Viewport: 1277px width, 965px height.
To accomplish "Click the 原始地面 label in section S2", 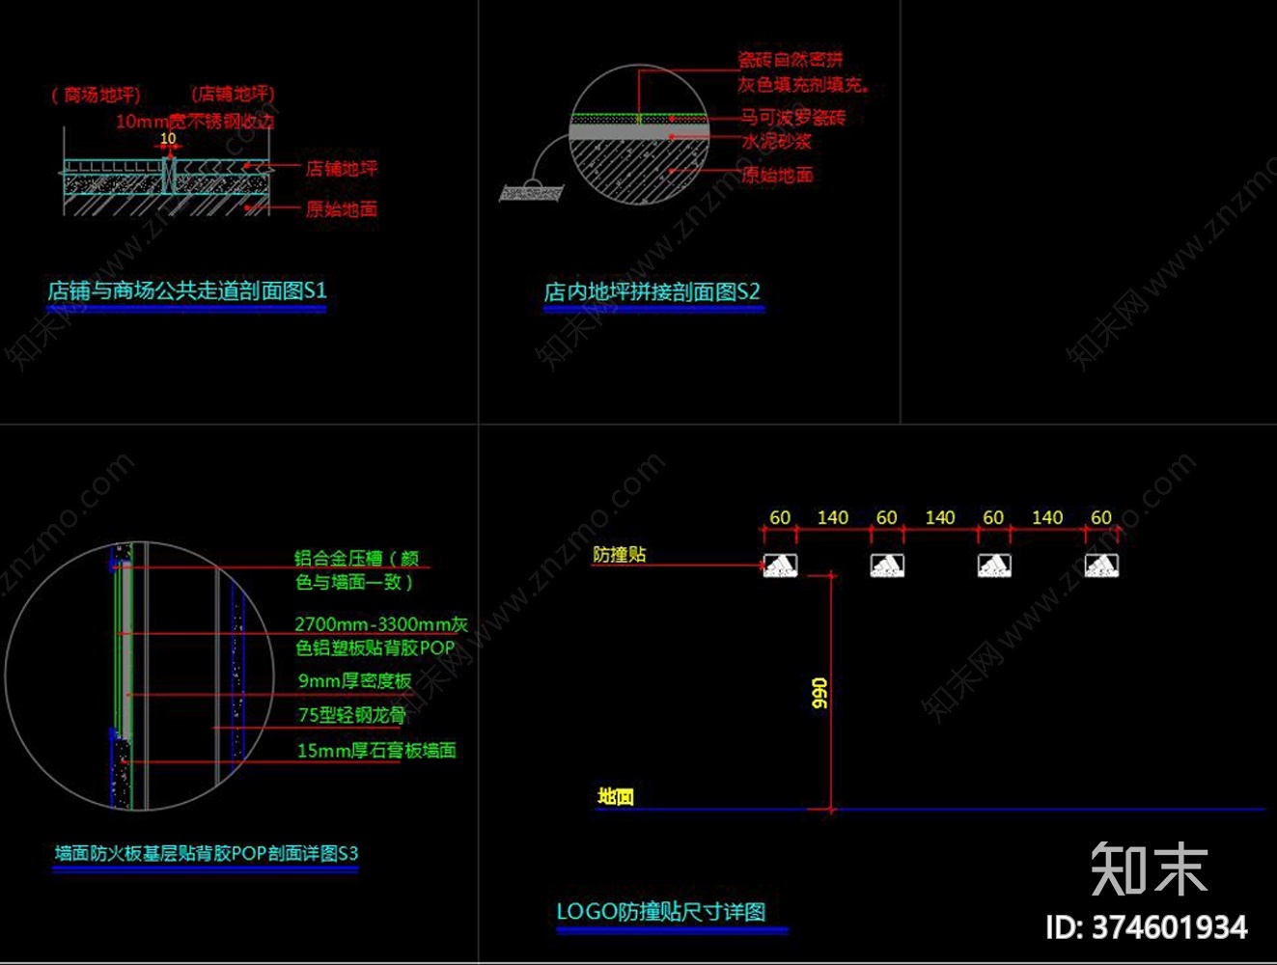I will [x=778, y=176].
